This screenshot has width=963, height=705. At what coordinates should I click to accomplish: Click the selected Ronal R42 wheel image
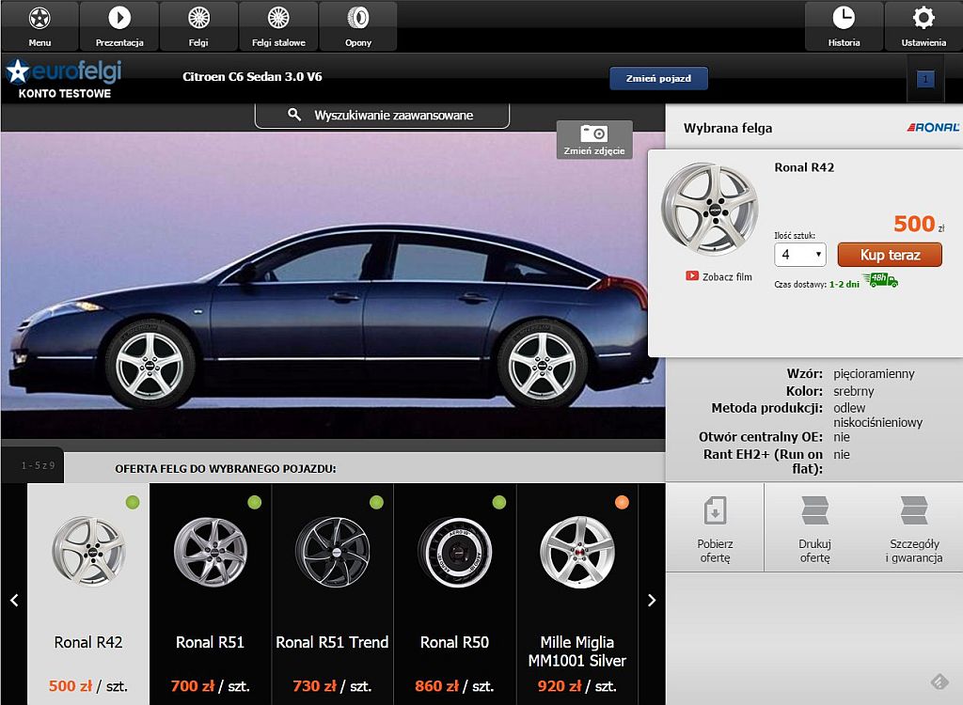(709, 210)
